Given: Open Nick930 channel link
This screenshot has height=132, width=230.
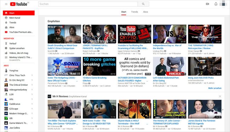Looking at the screenshot, I should (x=51, y=51).
